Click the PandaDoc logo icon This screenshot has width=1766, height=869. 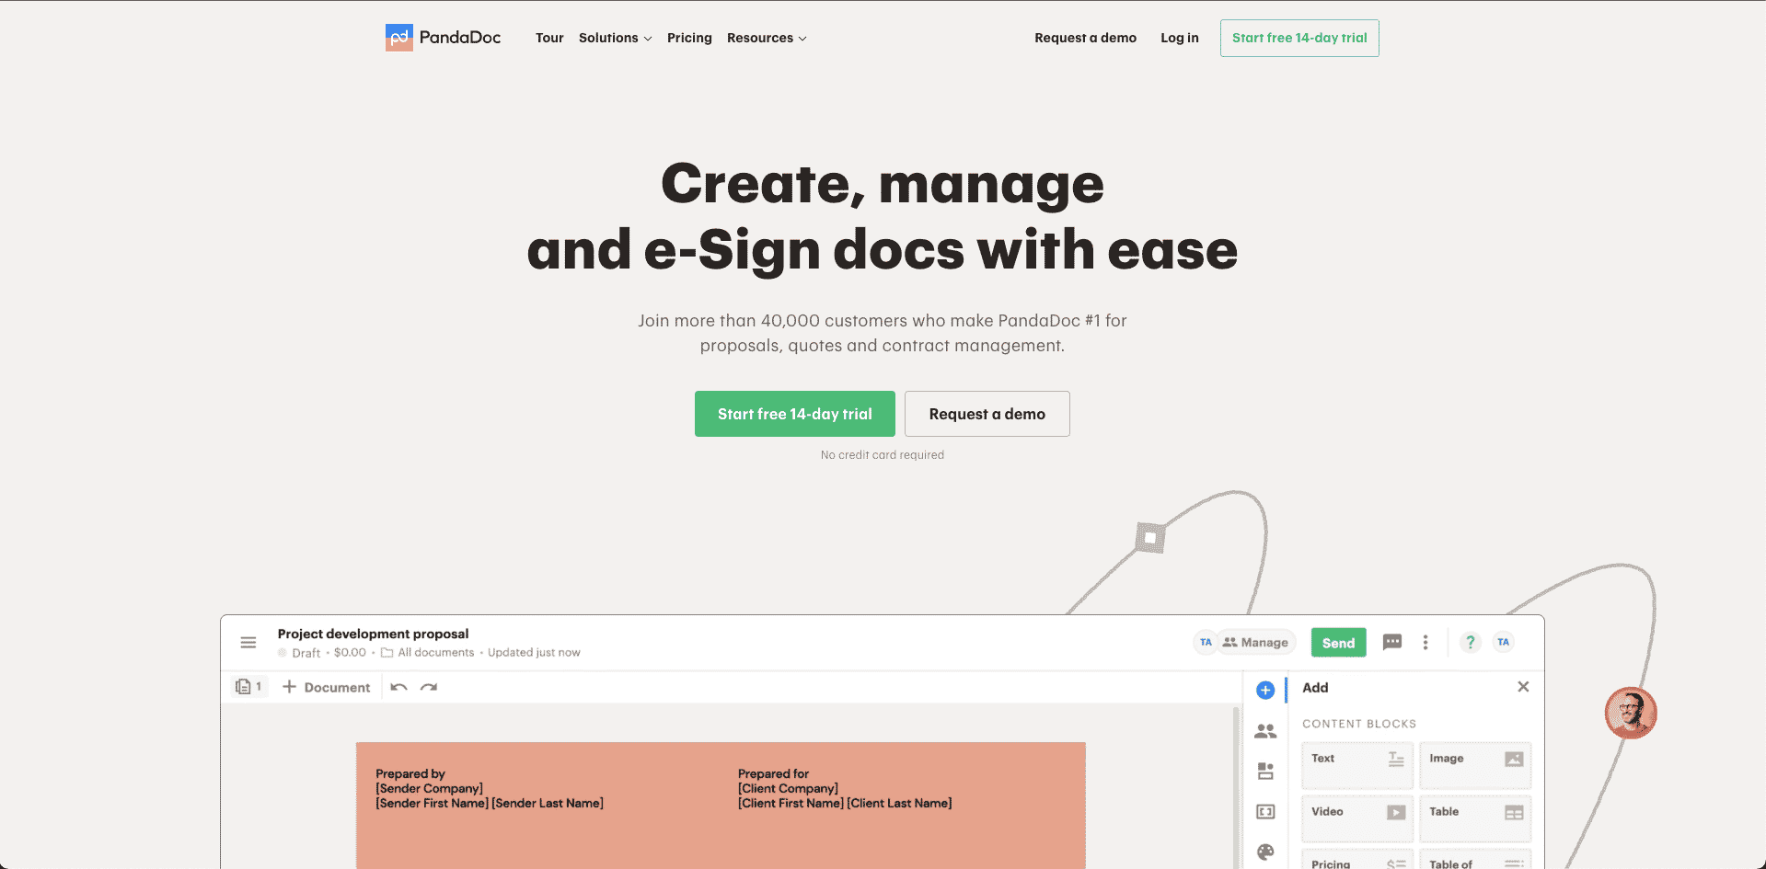pos(398,38)
